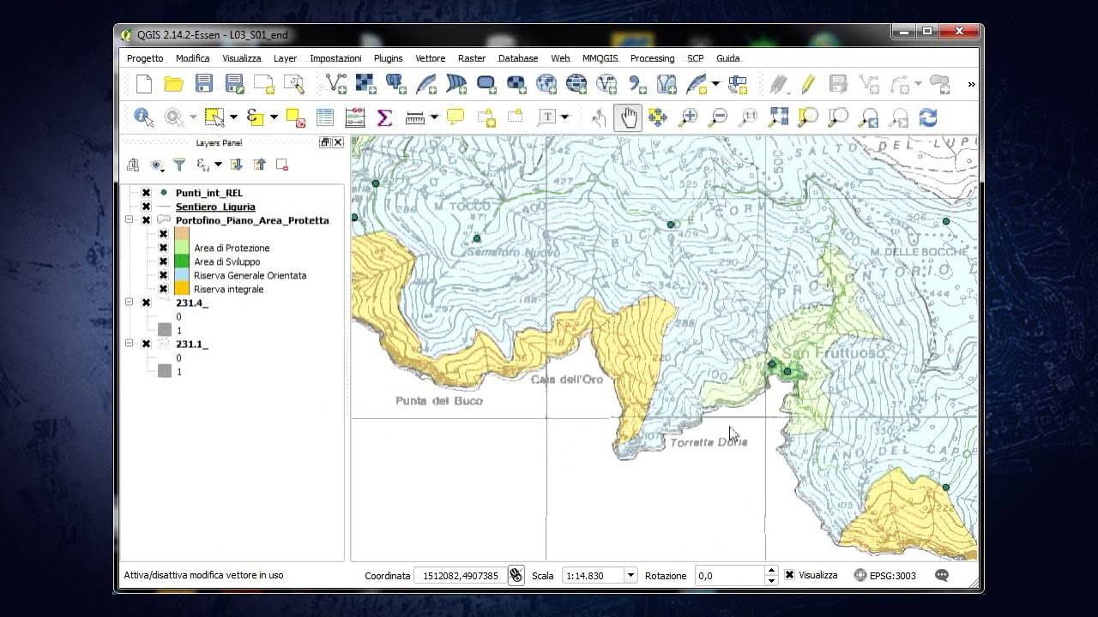Open select by expression dropdown arrow
The height and width of the screenshot is (617, 1098).
(x=274, y=117)
